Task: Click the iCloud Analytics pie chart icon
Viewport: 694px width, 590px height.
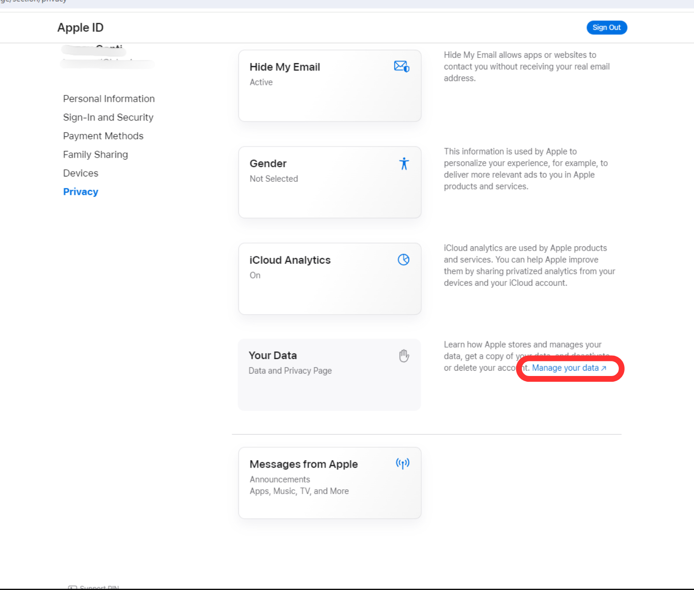Action: coord(403,260)
